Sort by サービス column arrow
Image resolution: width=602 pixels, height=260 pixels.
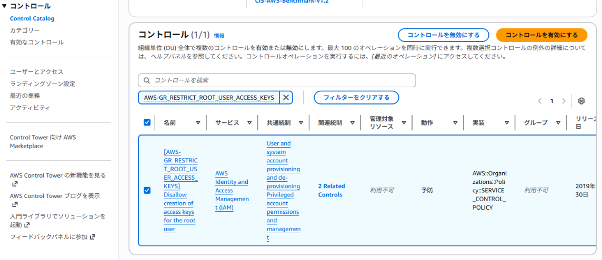pyautogui.click(x=249, y=123)
